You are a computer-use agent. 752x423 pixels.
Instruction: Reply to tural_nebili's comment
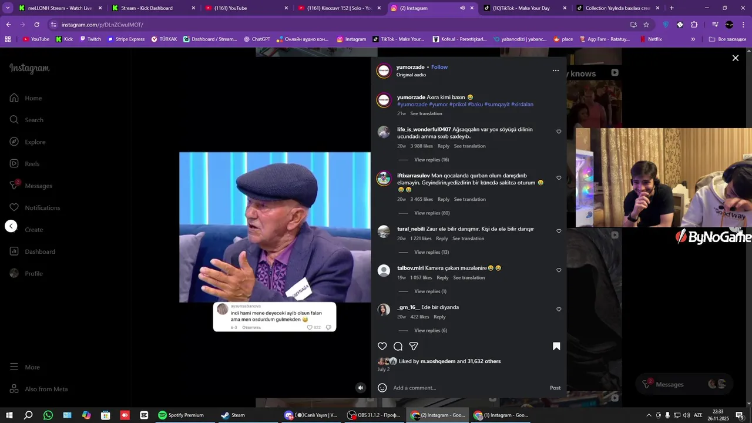click(442, 239)
